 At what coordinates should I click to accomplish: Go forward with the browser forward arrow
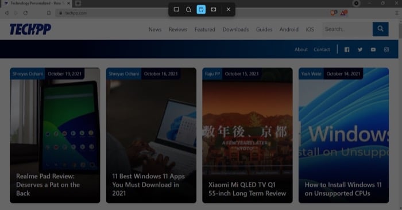coord(16,13)
